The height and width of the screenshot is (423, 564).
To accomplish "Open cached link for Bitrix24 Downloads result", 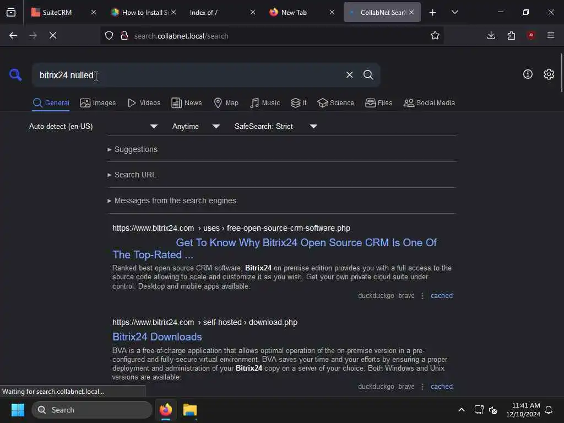I will tap(442, 387).
